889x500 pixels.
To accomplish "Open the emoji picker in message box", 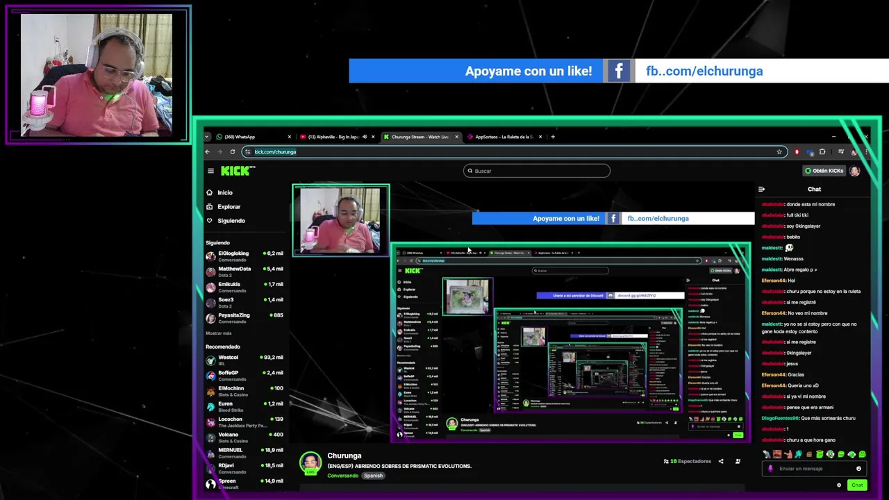I will 858,469.
